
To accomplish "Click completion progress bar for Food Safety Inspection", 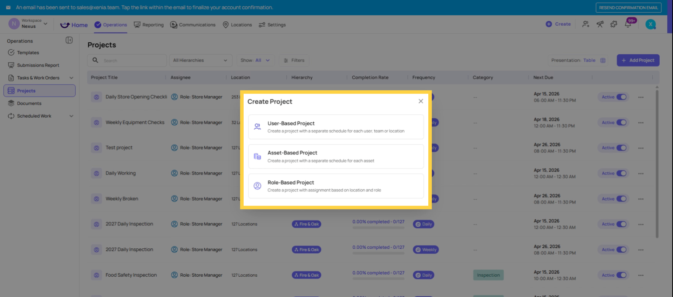I will [379, 279].
